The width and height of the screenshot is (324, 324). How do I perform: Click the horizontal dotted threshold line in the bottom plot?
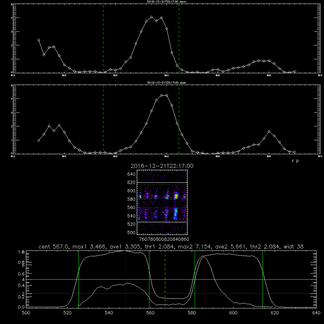(x=171, y=294)
